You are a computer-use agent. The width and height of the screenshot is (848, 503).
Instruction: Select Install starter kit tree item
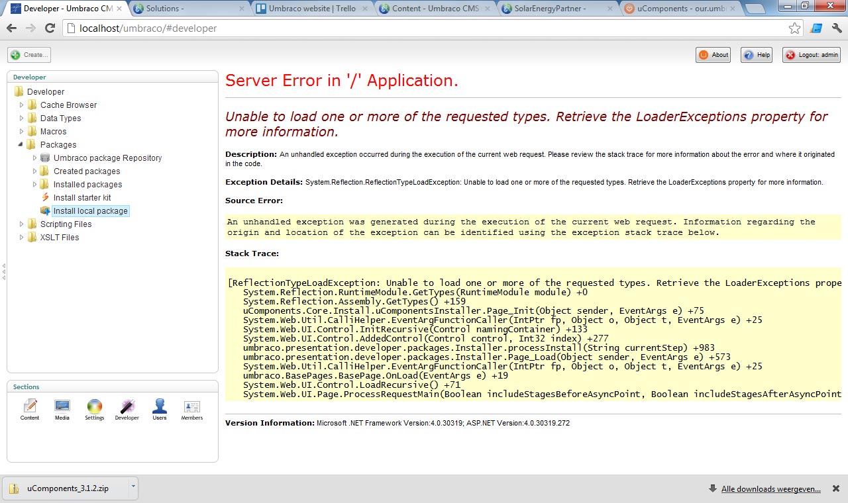(82, 198)
